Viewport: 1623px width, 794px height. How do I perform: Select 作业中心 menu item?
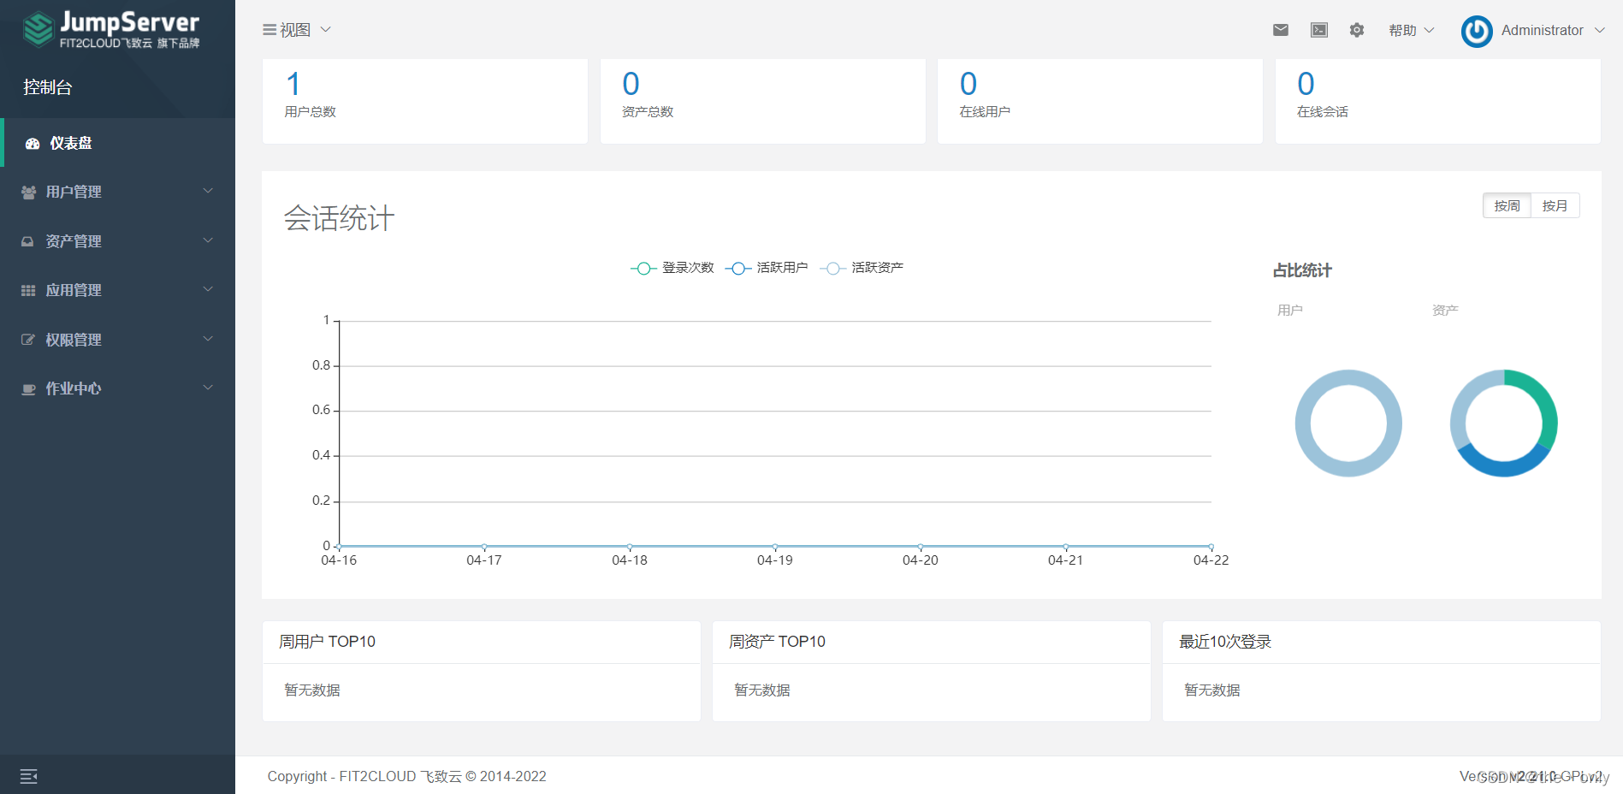coord(118,388)
